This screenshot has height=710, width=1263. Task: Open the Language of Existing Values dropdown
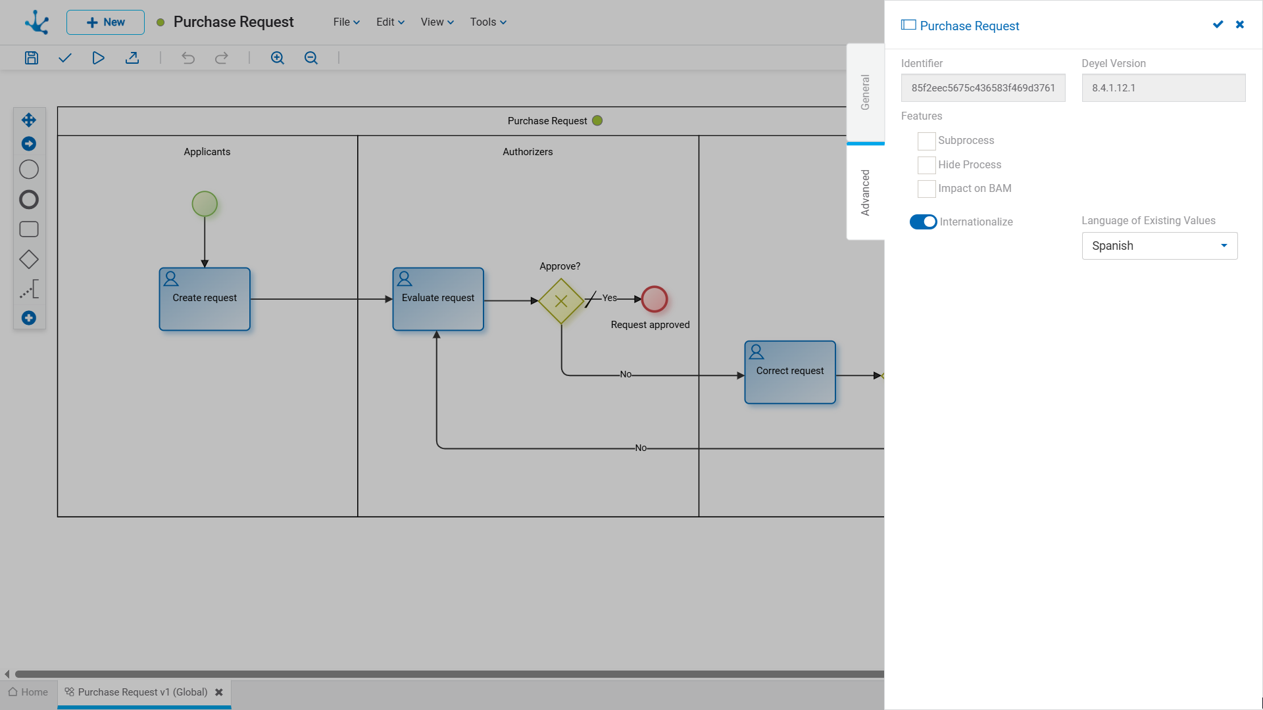pos(1159,246)
